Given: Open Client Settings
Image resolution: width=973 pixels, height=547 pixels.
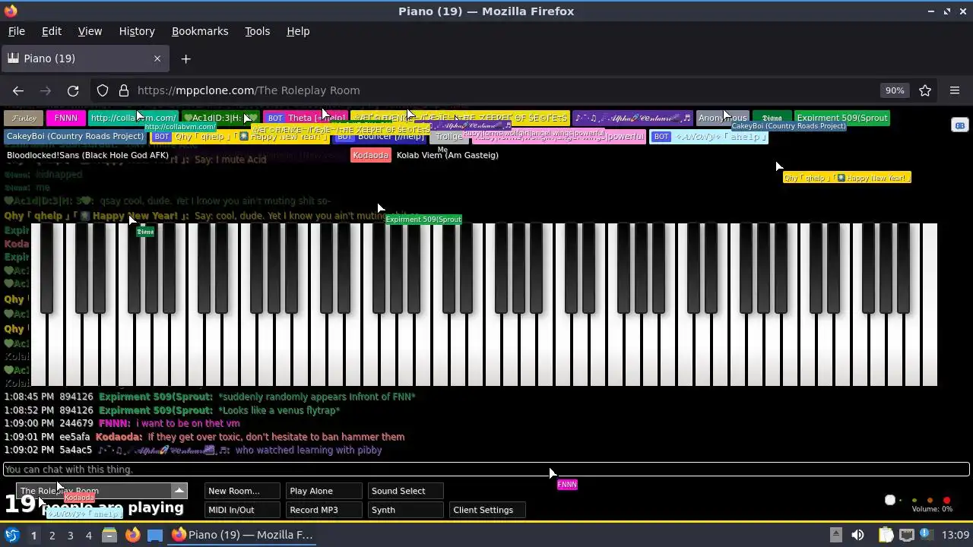Looking at the screenshot, I should [488, 510].
